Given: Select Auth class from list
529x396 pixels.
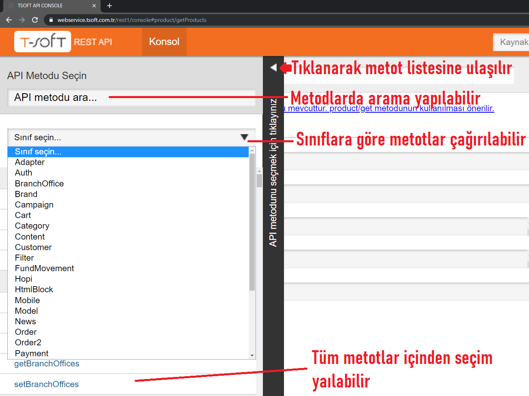Looking at the screenshot, I should pos(128,173).
